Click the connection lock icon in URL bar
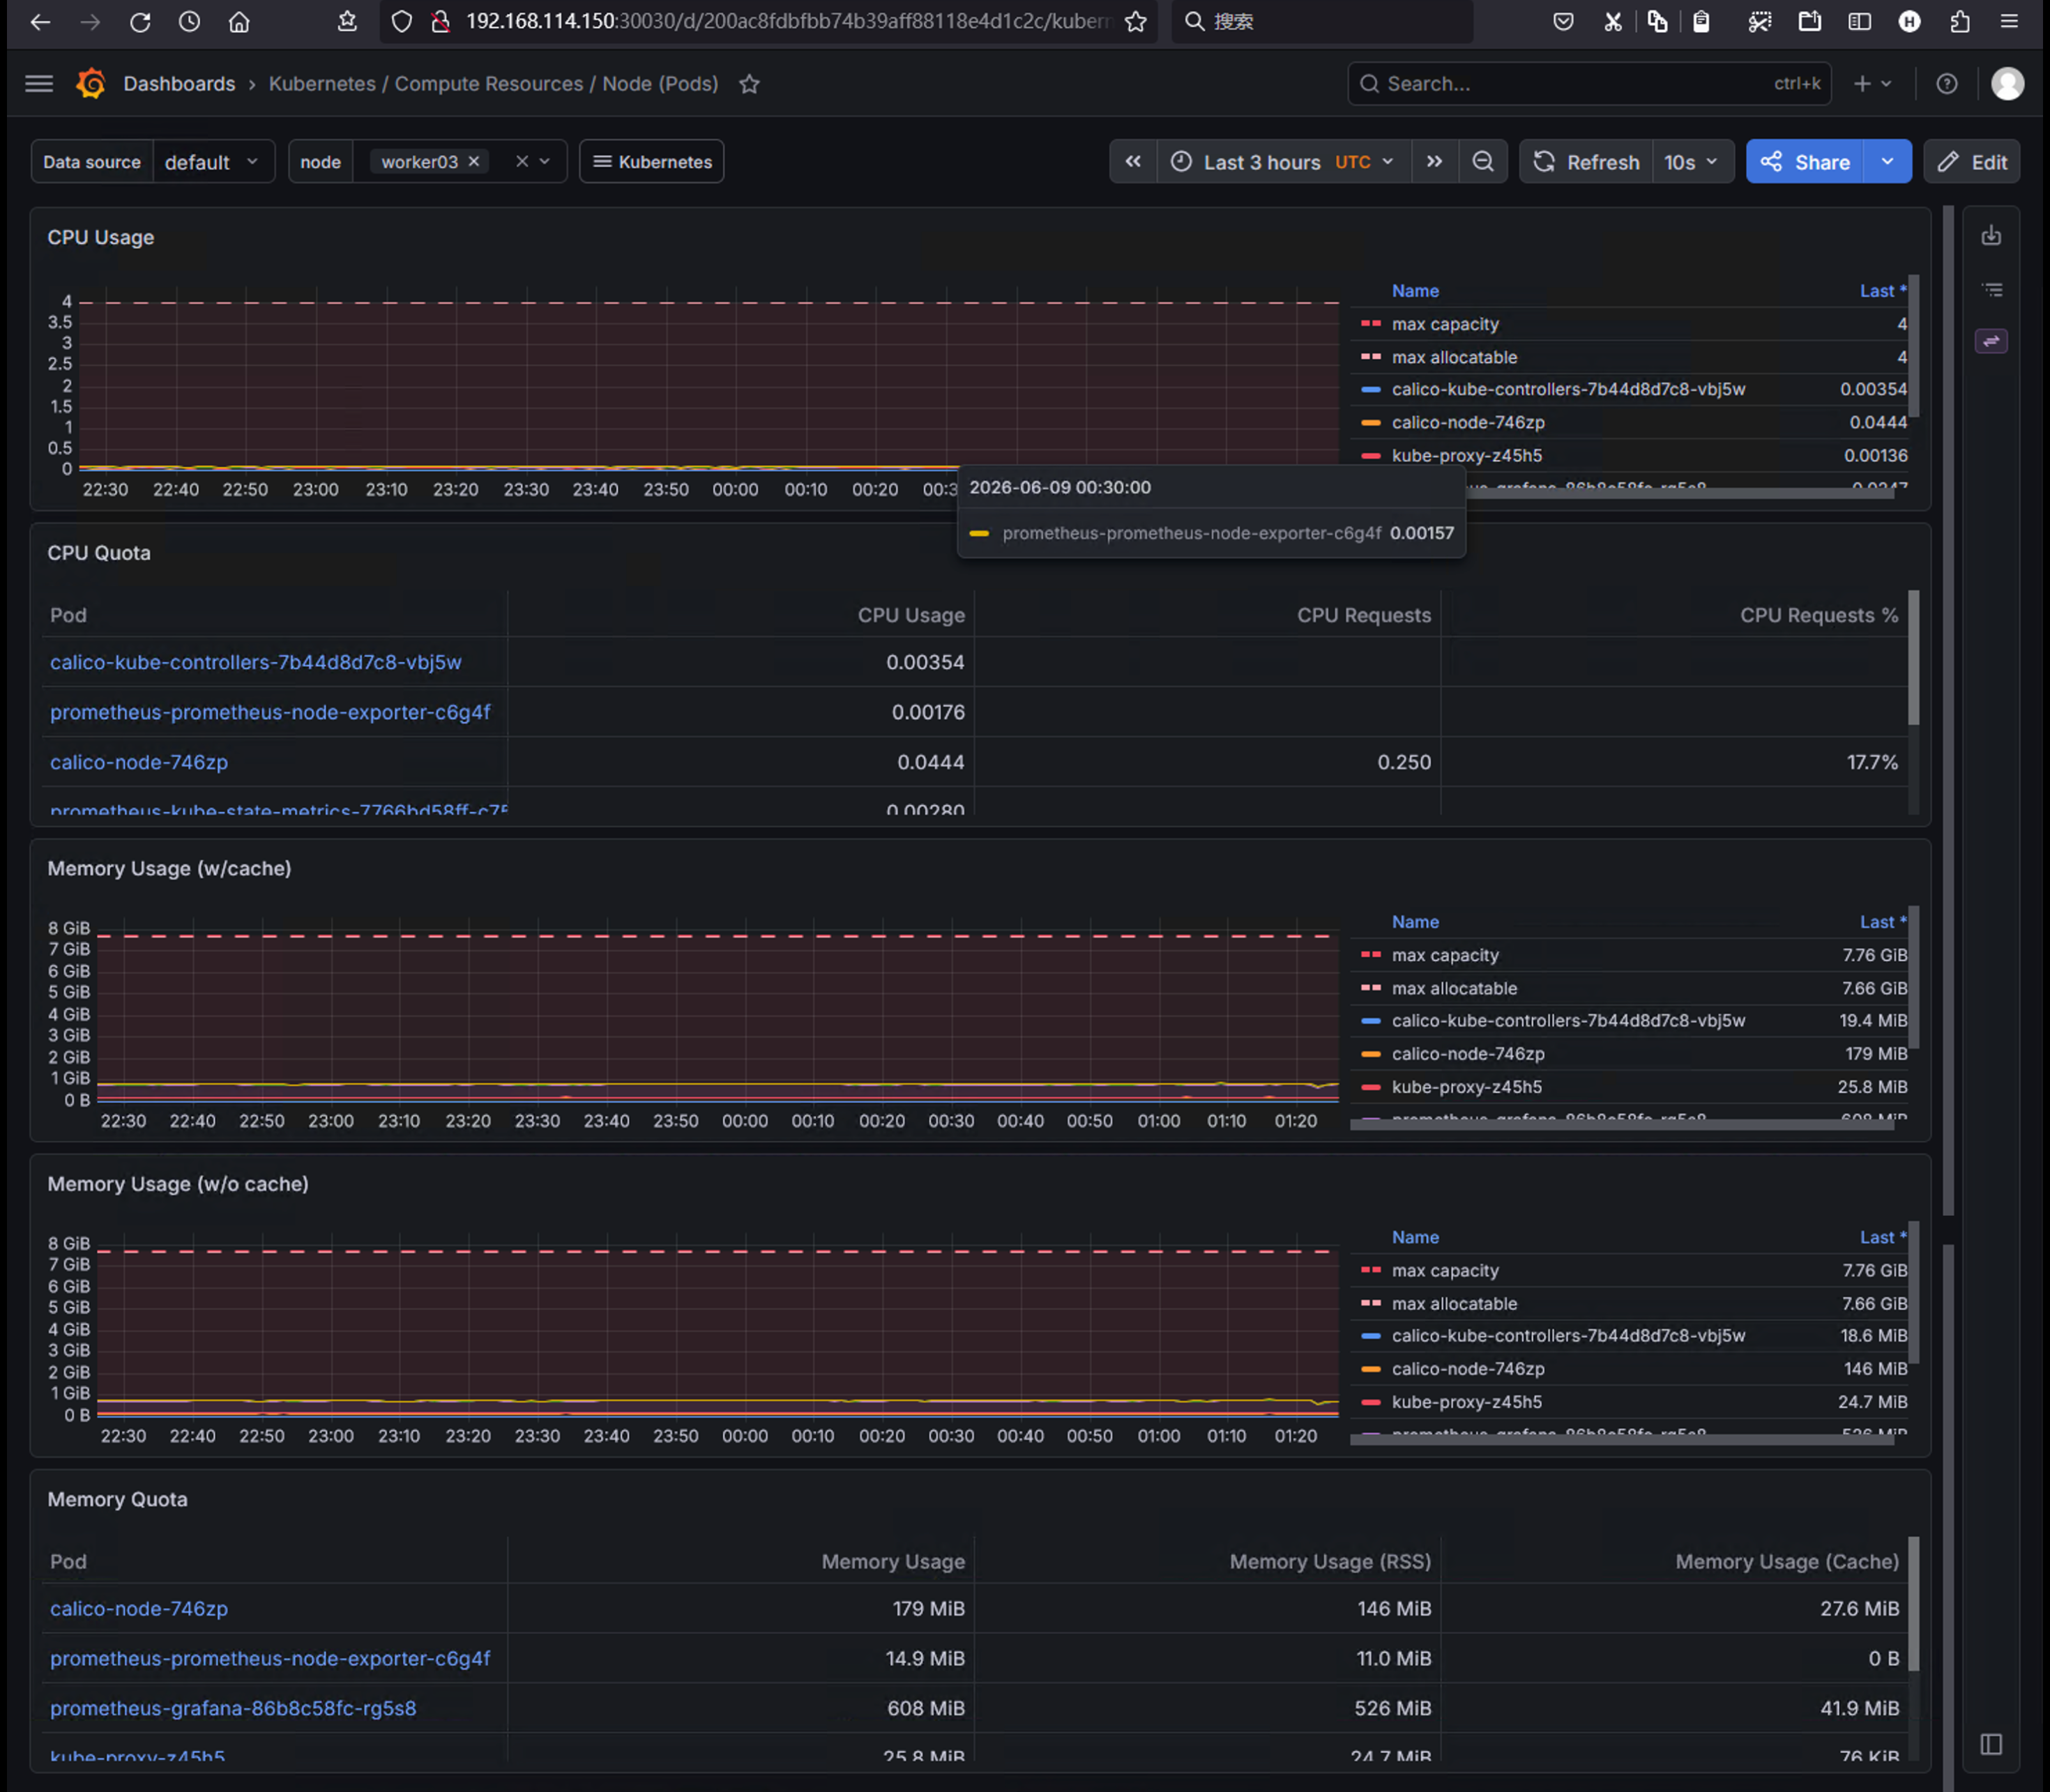2050x1792 pixels. pyautogui.click(x=440, y=22)
